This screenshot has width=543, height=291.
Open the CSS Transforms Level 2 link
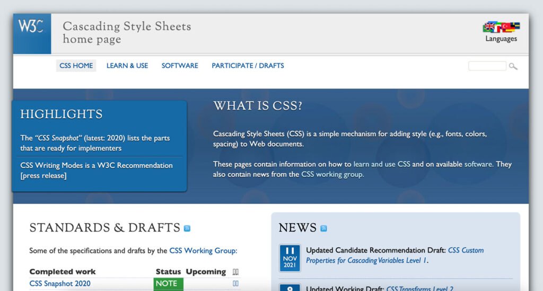(420, 288)
